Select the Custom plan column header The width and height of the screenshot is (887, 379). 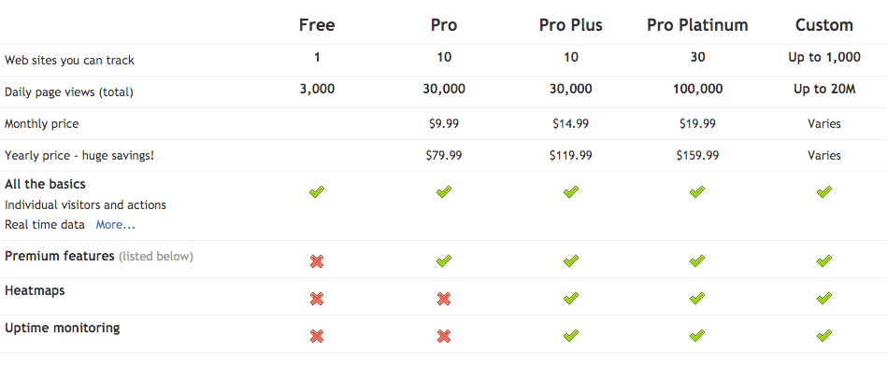[x=823, y=25]
